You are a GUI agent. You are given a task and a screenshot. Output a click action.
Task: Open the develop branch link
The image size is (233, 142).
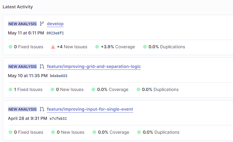coord(55,24)
